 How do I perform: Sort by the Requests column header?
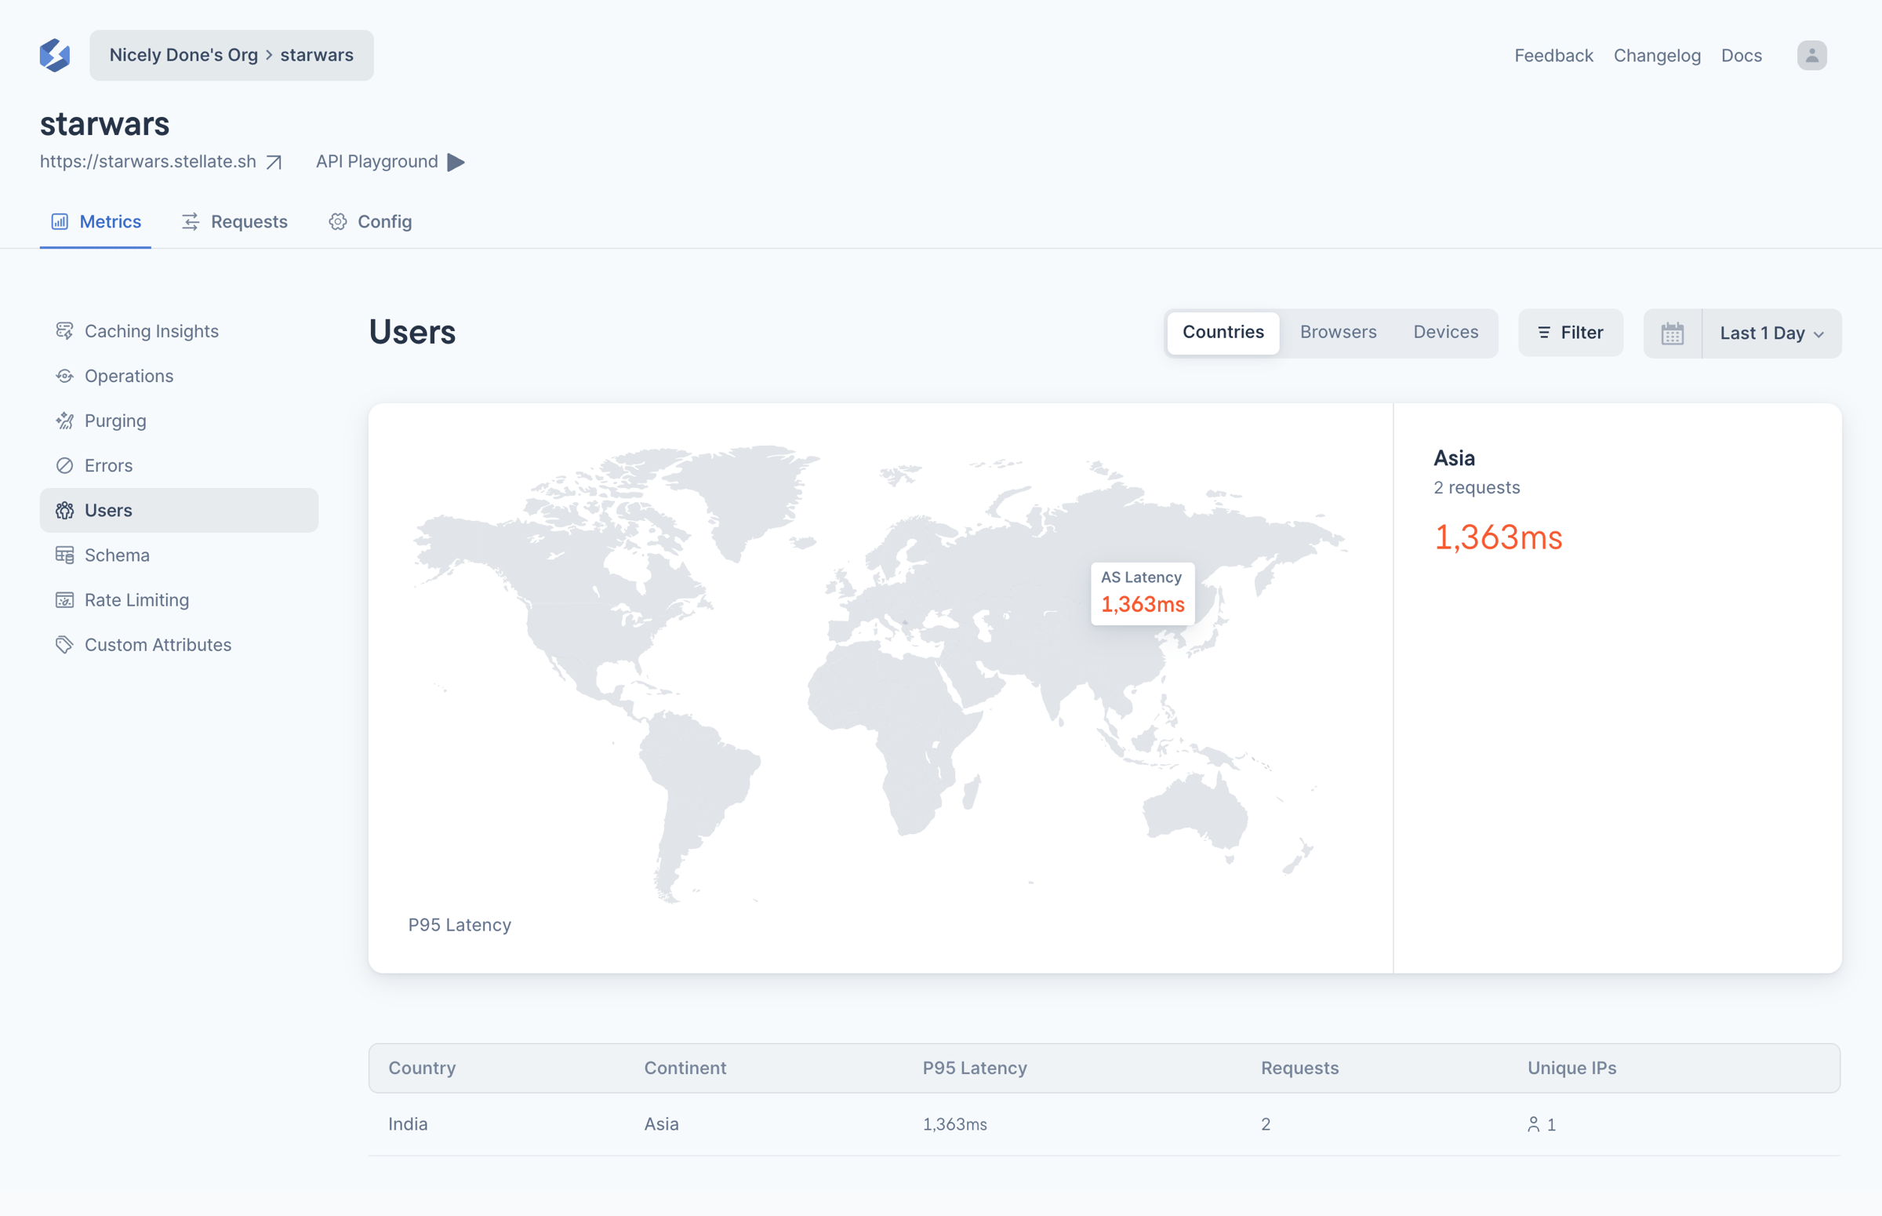click(x=1299, y=1069)
